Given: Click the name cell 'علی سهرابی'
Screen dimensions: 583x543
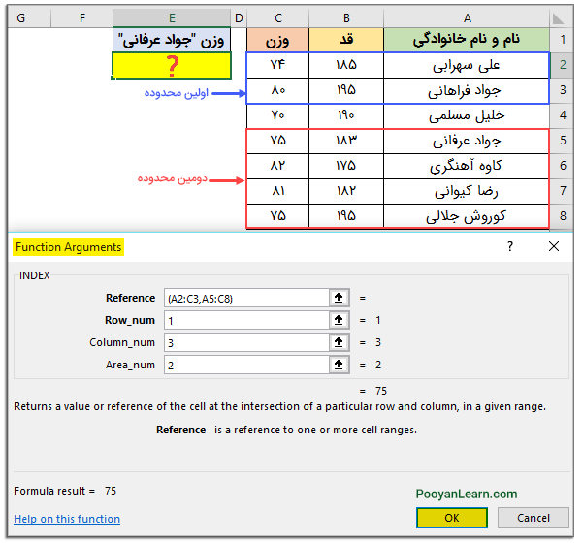Looking at the screenshot, I should [x=467, y=65].
